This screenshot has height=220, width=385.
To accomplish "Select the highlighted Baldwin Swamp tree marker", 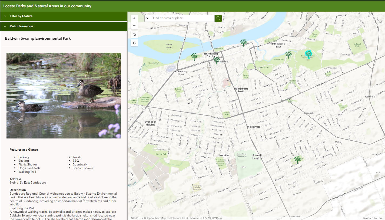I will pyautogui.click(x=308, y=54).
